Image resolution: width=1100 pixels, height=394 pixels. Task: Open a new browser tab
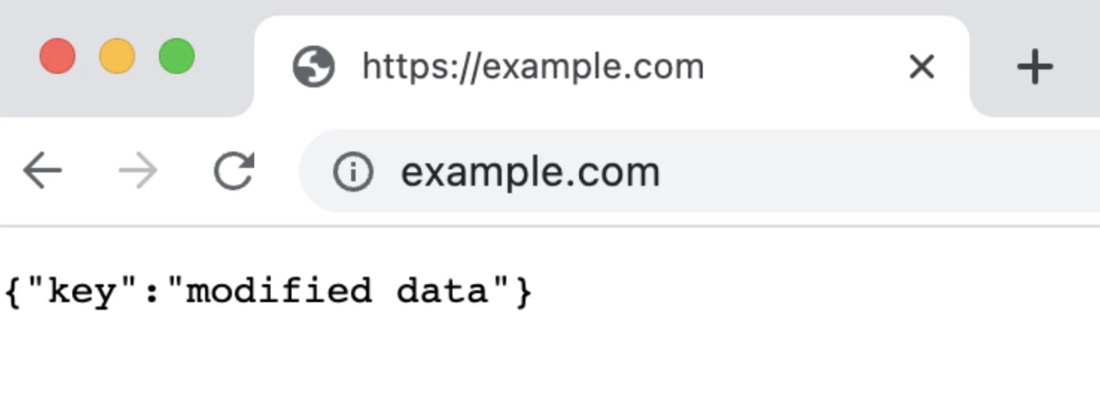click(1034, 67)
